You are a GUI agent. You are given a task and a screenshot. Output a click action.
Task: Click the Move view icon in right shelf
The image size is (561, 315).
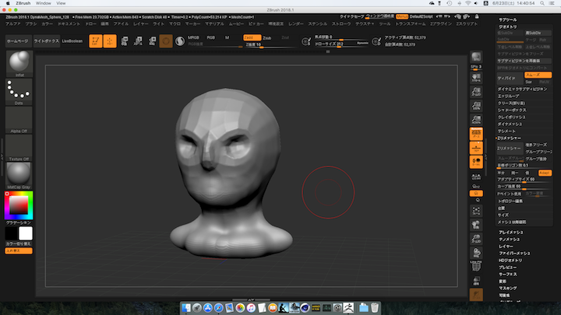pos(476,225)
